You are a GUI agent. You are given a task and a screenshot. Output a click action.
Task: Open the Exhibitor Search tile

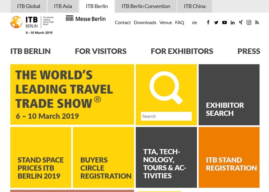point(229,95)
